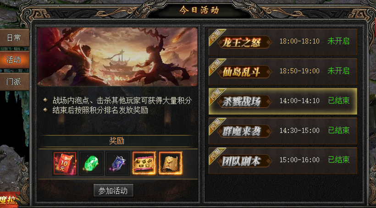Click the 跨服 badge on 仙岛乱斗
The width and height of the screenshot is (376, 208).
pos(216,66)
